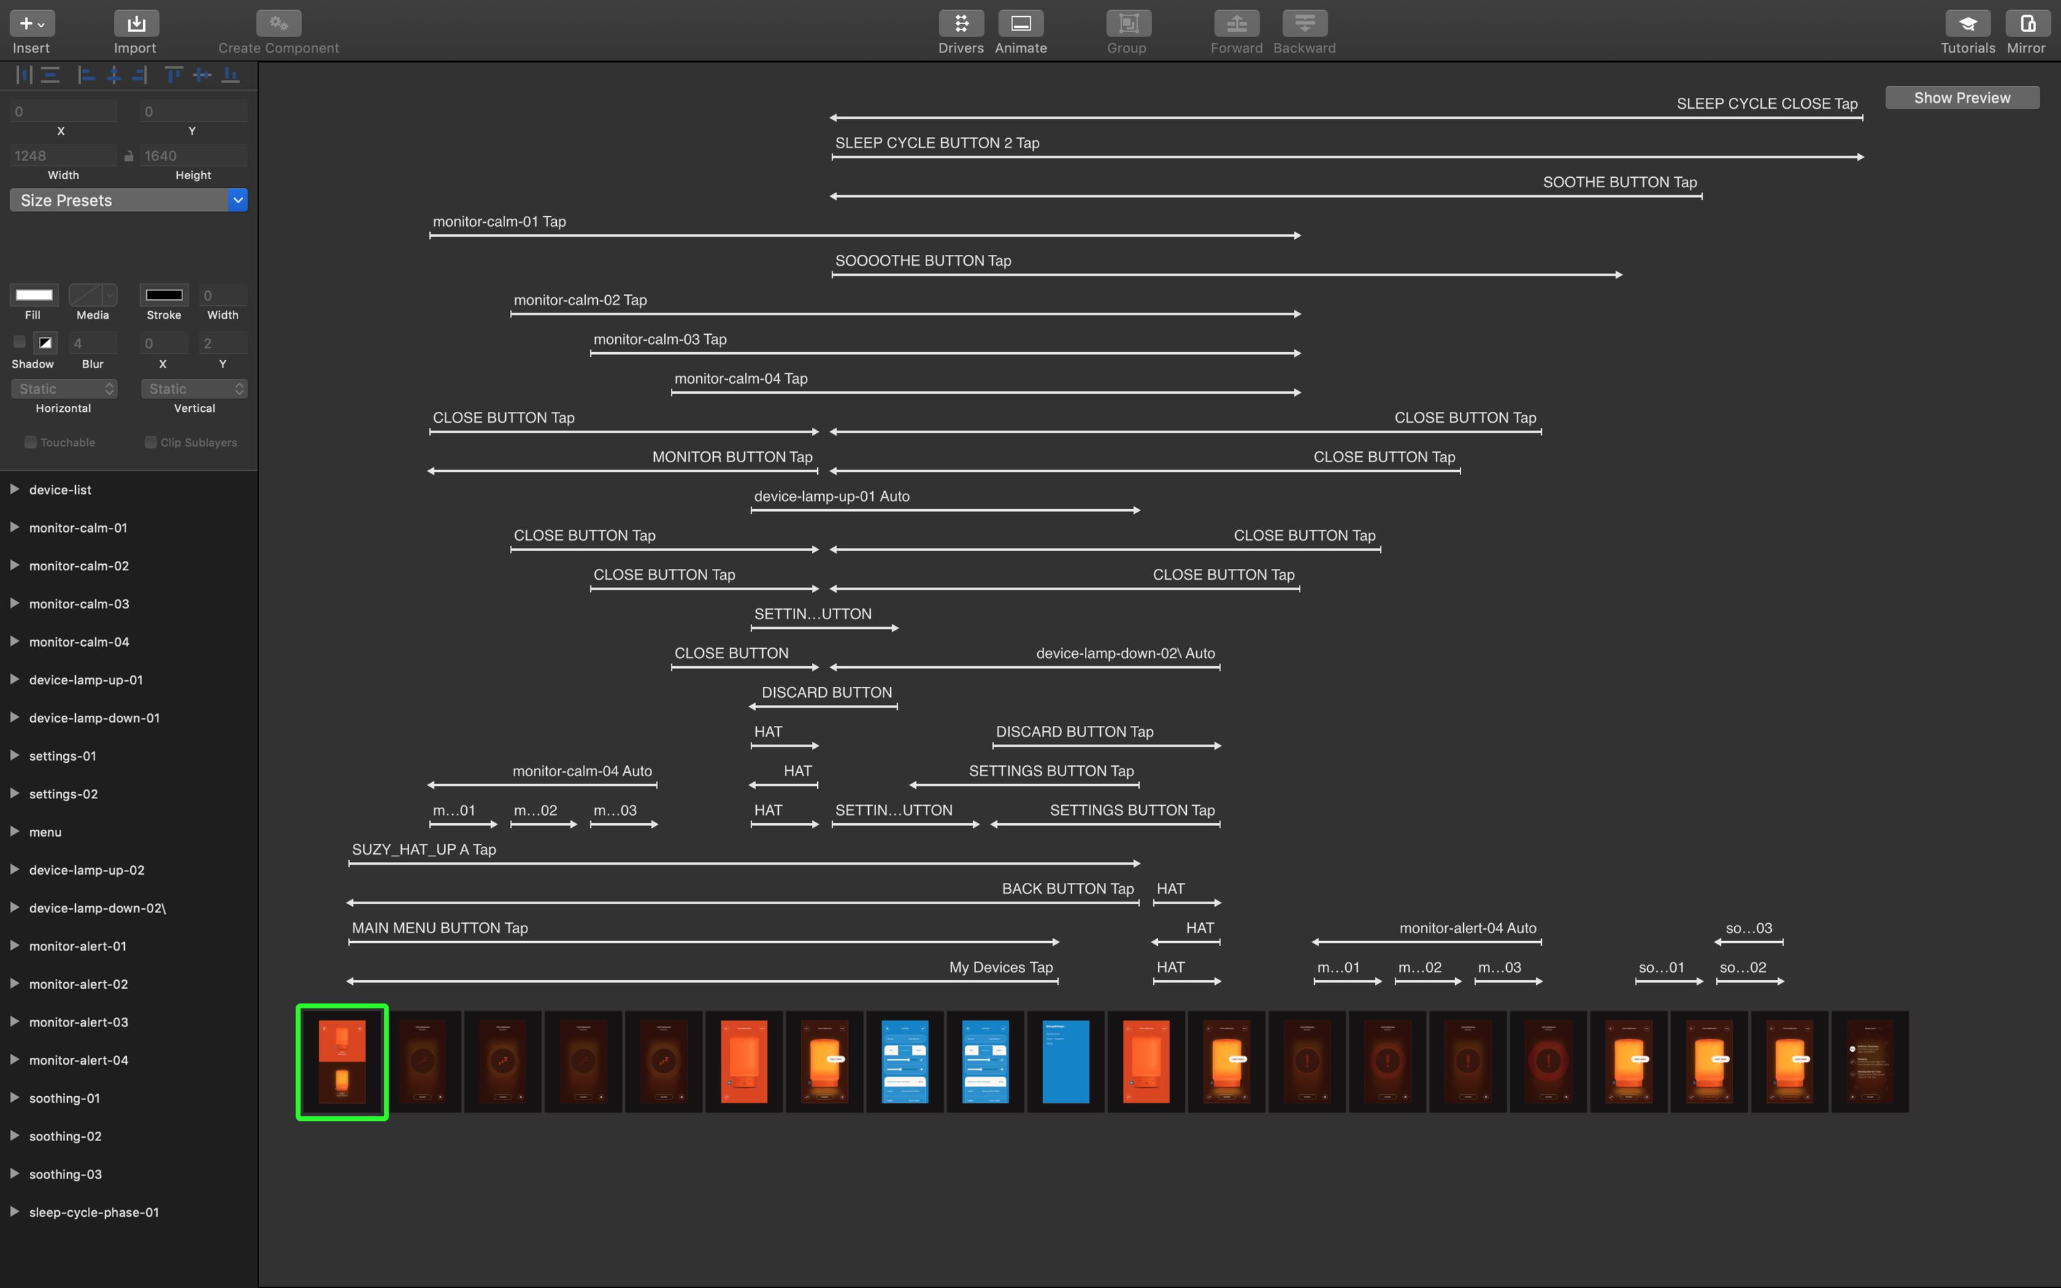
Task: Expand the device-list layer
Action: 15,489
